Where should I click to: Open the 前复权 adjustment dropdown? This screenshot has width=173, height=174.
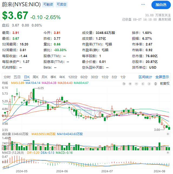coord(165,83)
